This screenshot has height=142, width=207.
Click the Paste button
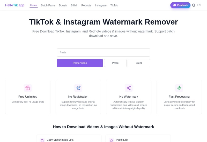pos(115,63)
